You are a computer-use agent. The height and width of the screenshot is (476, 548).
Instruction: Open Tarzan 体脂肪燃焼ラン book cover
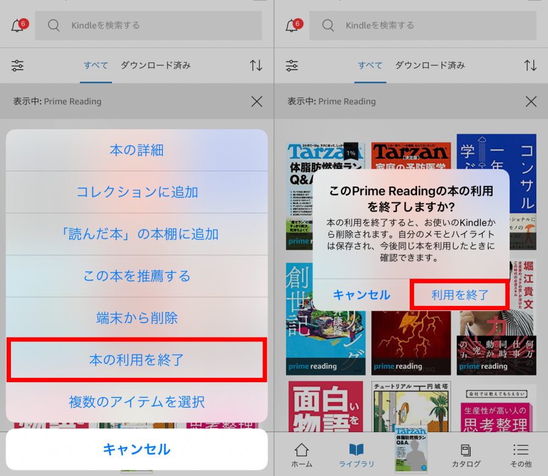coord(300,196)
